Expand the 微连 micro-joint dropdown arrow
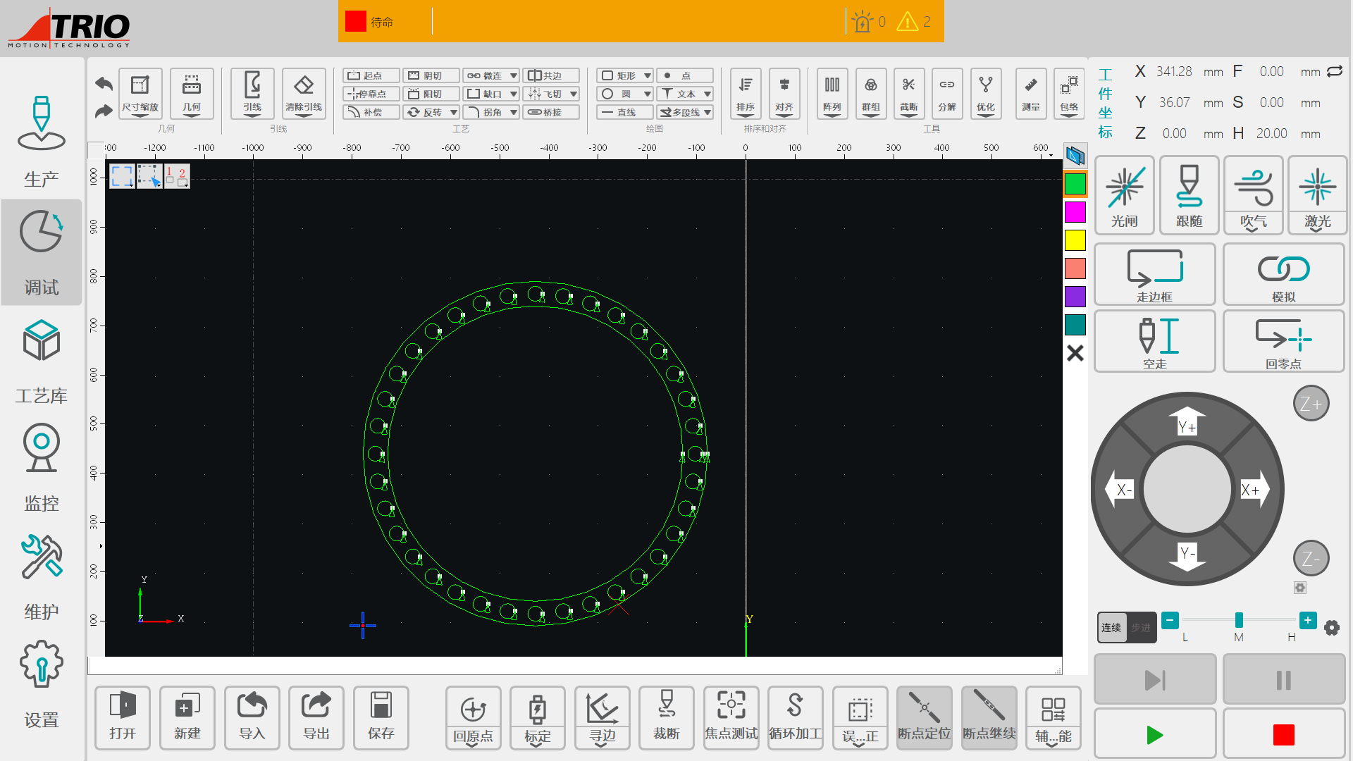Screen dimensions: 1353x761 [514, 75]
